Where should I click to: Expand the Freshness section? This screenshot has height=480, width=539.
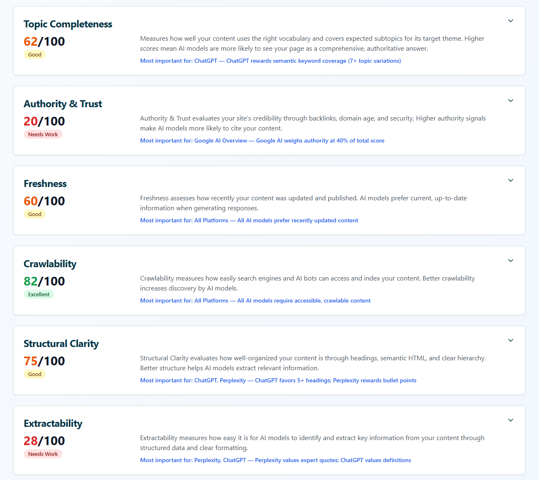coord(510,180)
